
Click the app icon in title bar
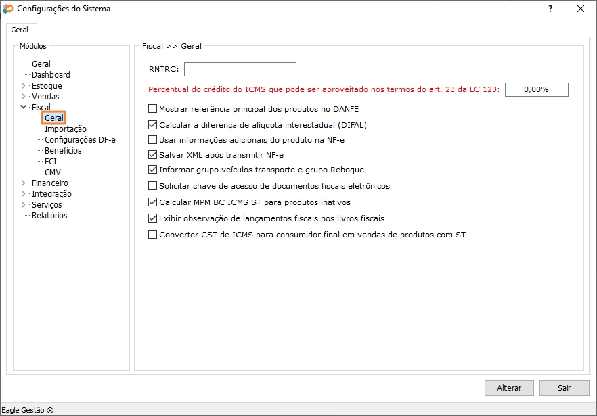tap(8, 9)
